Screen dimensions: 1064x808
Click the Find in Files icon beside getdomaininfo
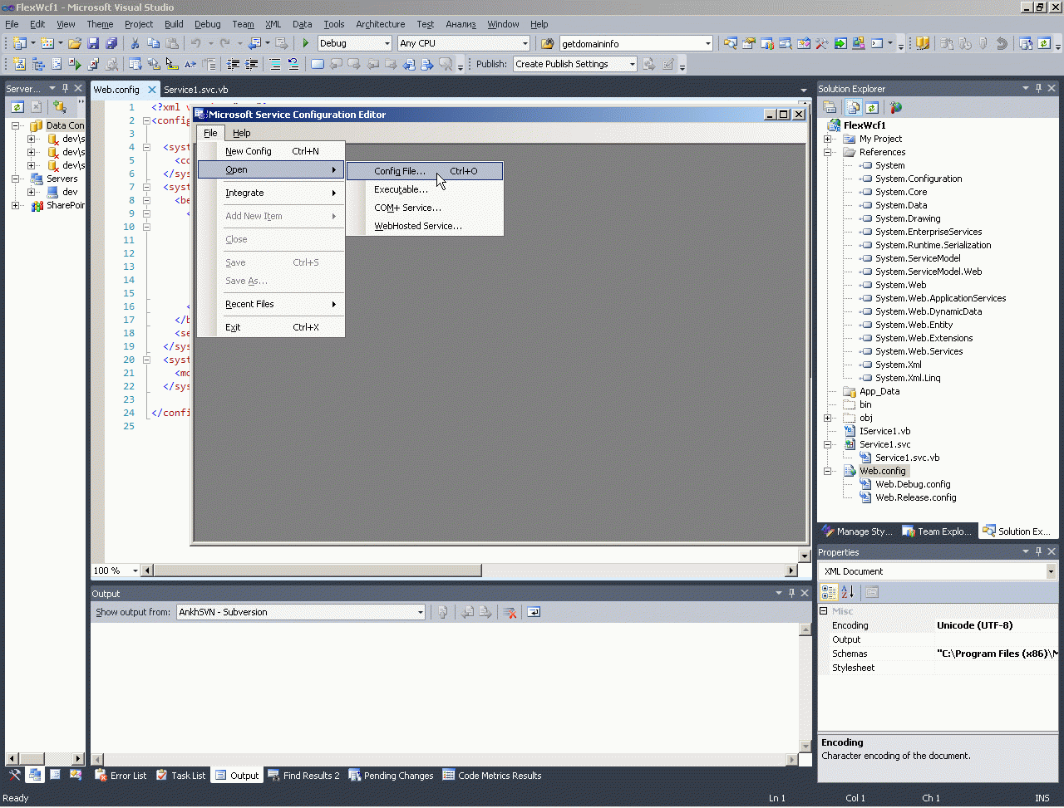(x=547, y=43)
